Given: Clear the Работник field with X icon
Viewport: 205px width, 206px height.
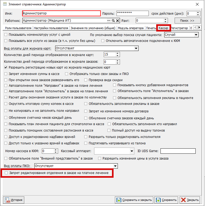Looking at the screenshot, I should [x=118, y=21].
